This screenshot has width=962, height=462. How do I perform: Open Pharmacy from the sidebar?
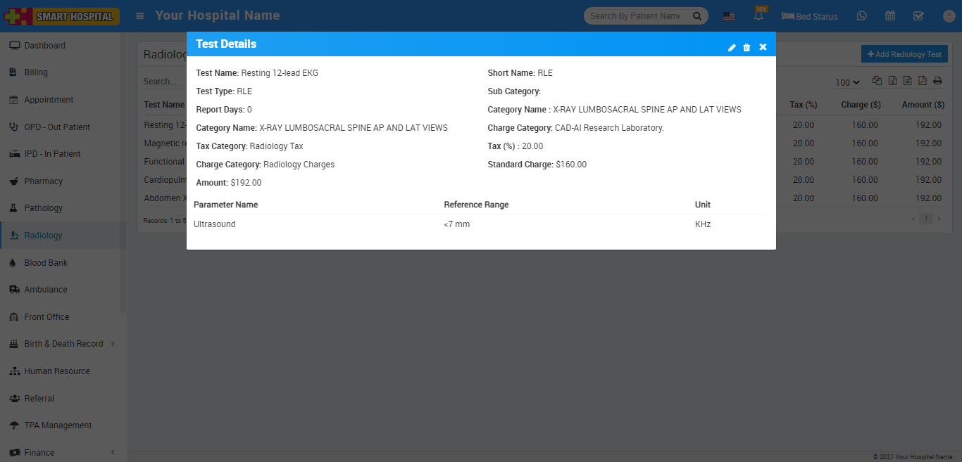(43, 181)
